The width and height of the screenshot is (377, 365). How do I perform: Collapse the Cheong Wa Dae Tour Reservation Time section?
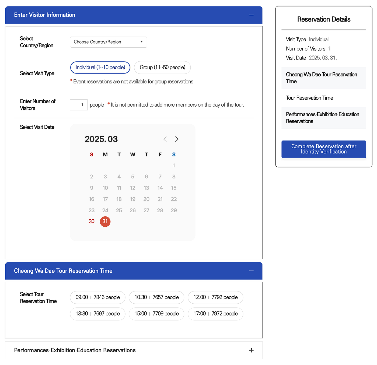click(251, 271)
